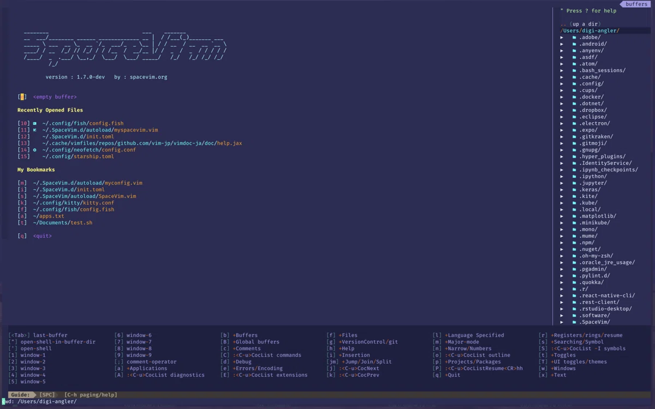This screenshot has width=655, height=409.
Task: Click the folder icon beside .dotnet/
Action: (574, 104)
